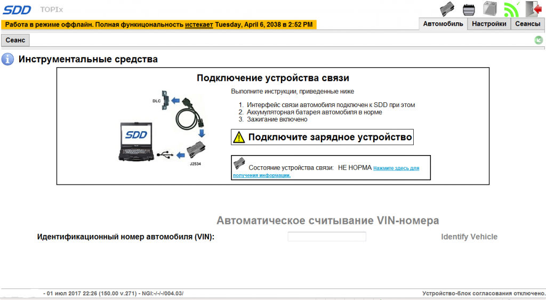Click the connection diagram image
This screenshot has height=300, width=546.
point(163,128)
